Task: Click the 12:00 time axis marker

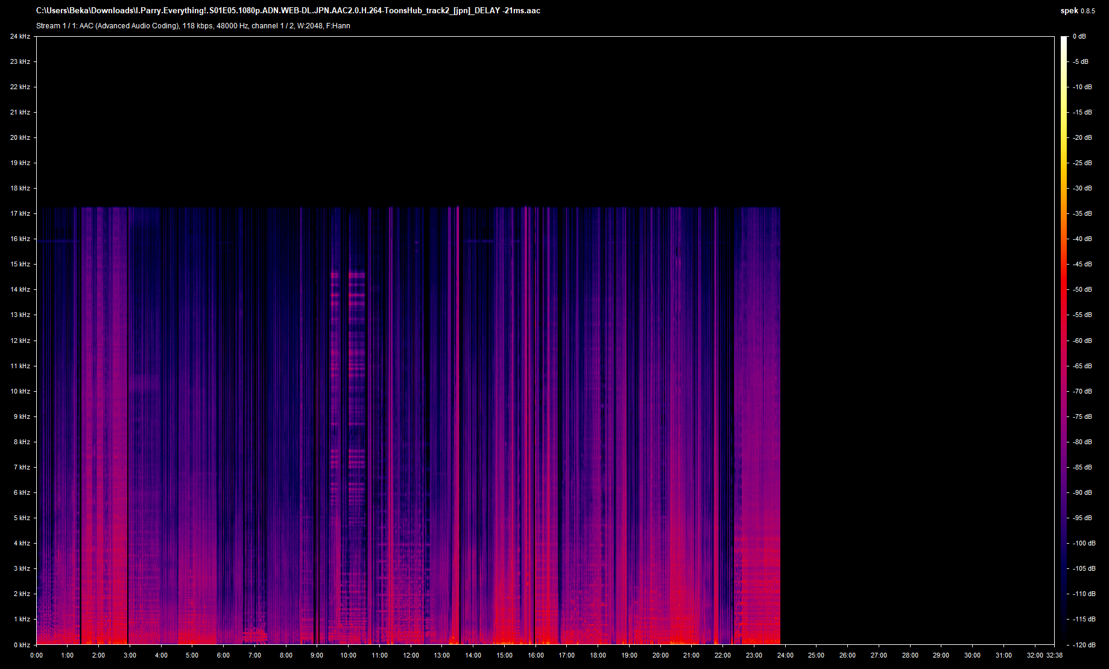Action: point(411,655)
